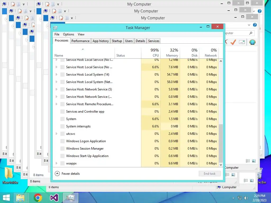Click the orange checkmark toolbar icon
The height and width of the screenshot is (203, 271).
point(233,42)
